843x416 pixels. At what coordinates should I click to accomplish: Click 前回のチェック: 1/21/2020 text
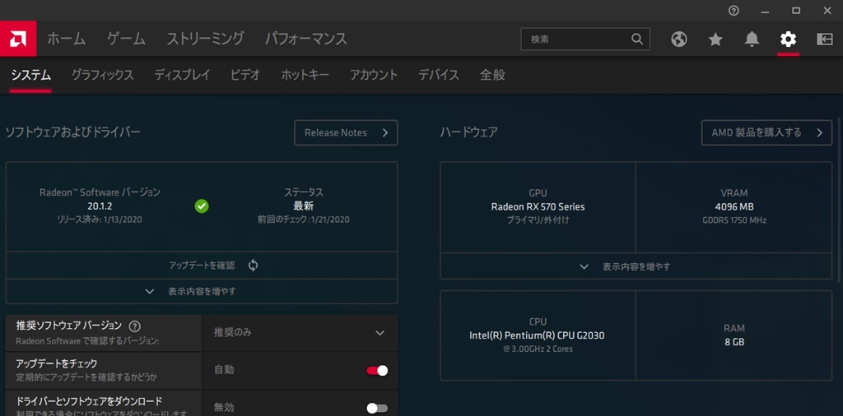(x=303, y=220)
